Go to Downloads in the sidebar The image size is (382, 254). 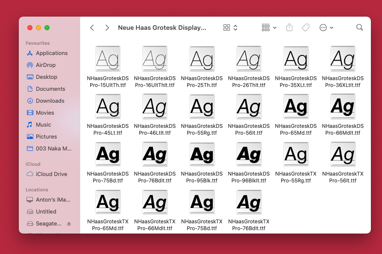(x=46, y=101)
